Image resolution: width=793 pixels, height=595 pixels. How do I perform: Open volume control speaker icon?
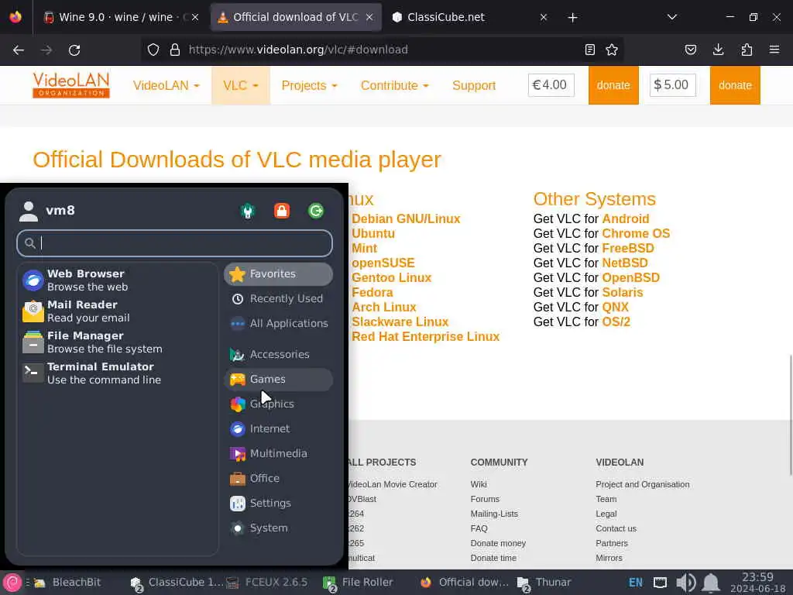[x=686, y=583]
